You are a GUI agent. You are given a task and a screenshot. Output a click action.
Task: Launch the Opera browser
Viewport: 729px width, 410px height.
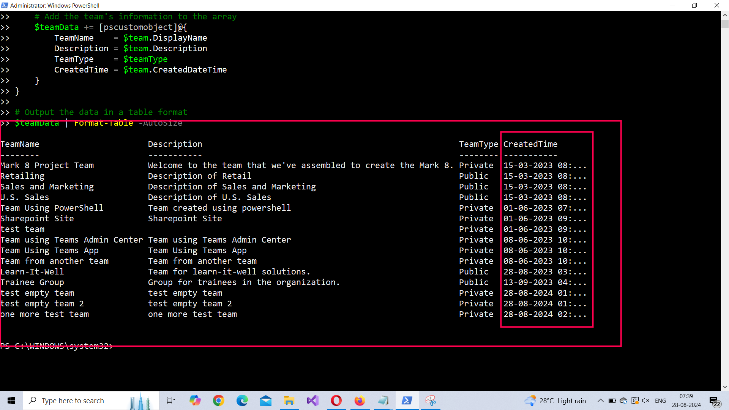336,401
